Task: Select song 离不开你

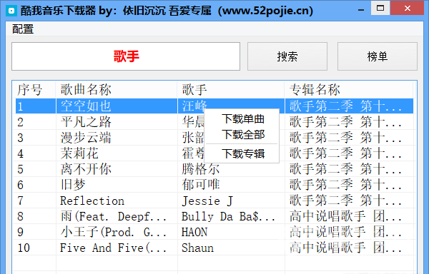Action: 86,169
